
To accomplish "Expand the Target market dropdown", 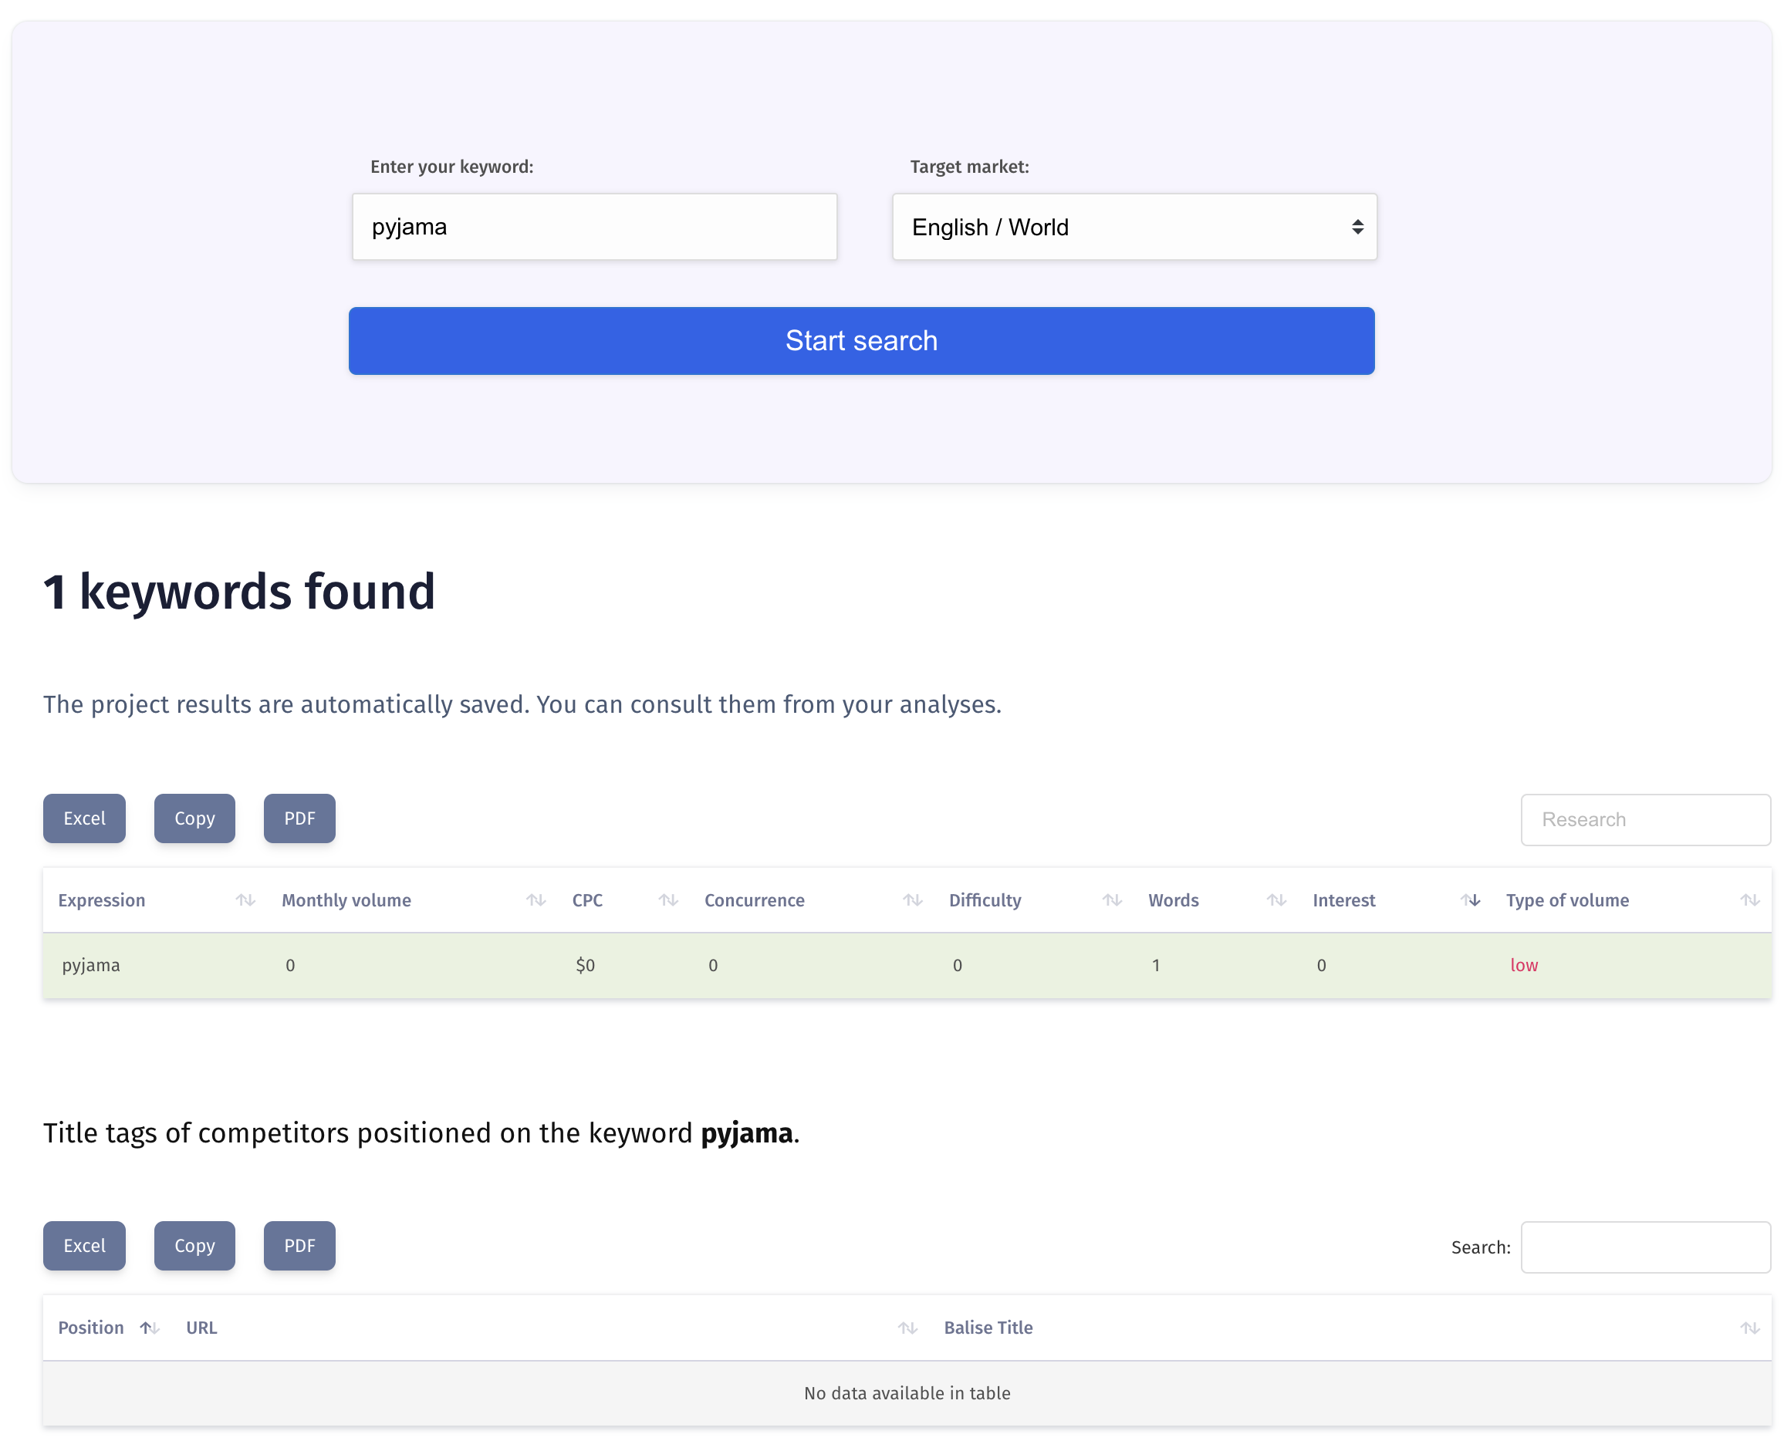I will coord(1133,225).
